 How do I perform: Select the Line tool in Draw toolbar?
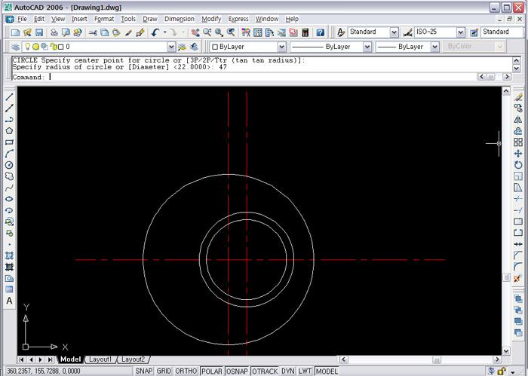tap(9, 97)
